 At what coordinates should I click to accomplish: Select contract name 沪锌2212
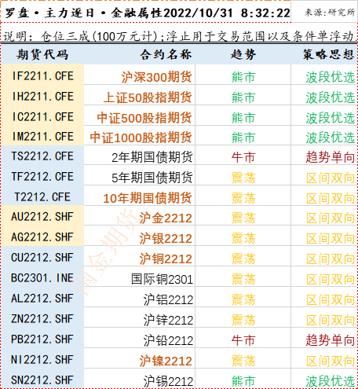168,320
